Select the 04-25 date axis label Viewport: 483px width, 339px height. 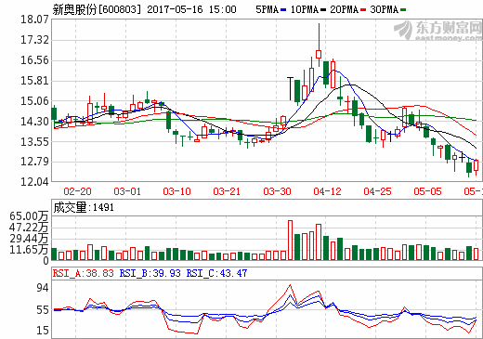pos(377,191)
